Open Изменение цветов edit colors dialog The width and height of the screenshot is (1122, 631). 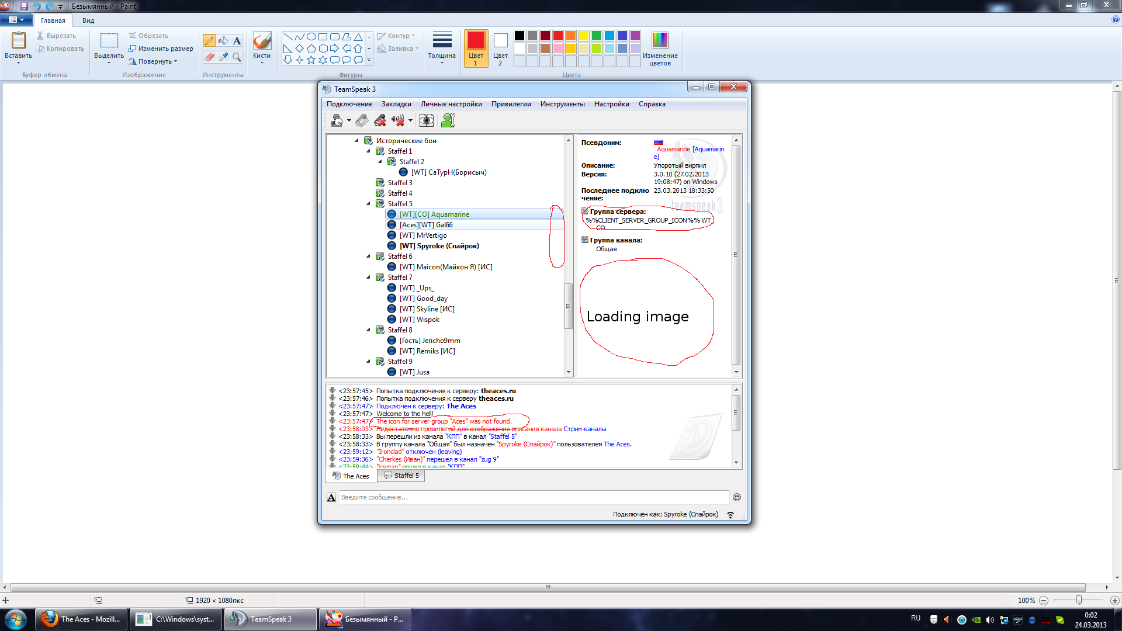(x=660, y=48)
